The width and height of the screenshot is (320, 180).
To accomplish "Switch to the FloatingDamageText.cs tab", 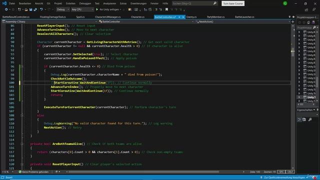I will pos(52,17).
